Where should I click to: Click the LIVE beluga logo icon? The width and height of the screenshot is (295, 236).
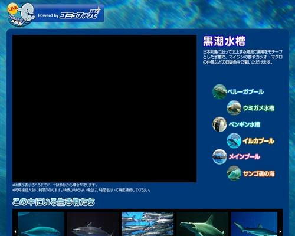point(21,14)
